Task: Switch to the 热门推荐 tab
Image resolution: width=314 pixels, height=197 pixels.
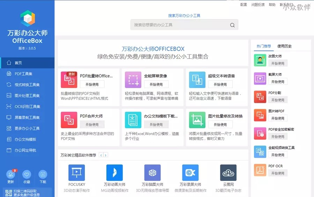Action: tap(263, 46)
